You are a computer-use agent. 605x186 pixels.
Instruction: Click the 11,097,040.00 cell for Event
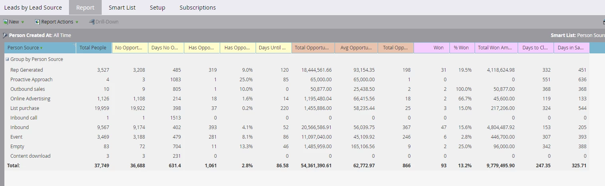tap(316, 137)
